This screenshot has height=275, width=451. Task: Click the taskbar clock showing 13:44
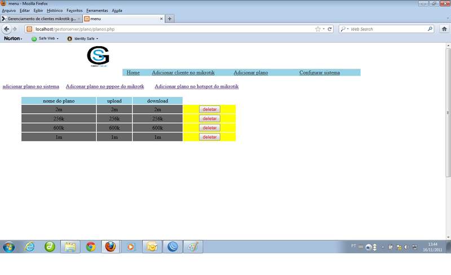[x=432, y=247]
